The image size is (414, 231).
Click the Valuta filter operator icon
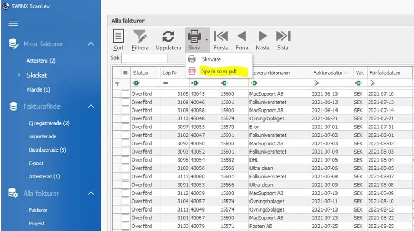[358, 83]
